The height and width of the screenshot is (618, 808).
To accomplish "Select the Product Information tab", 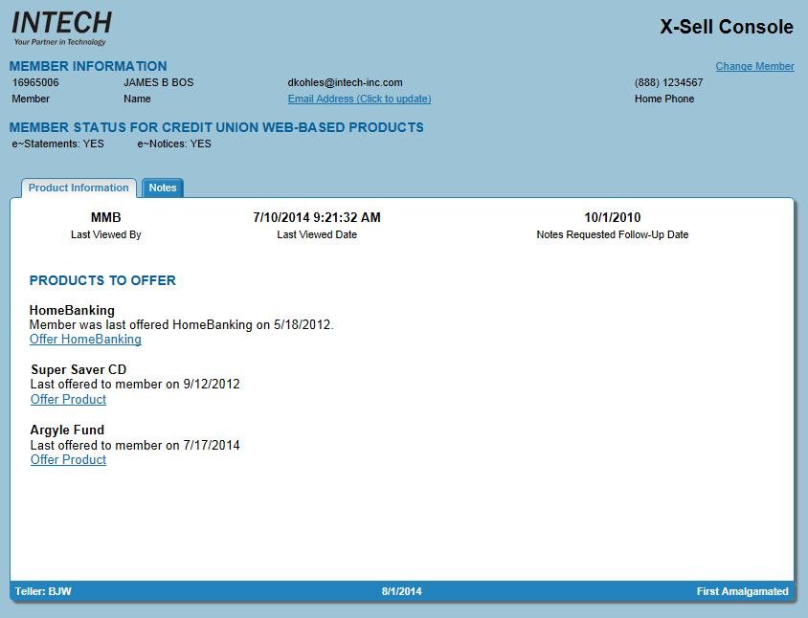I will [79, 188].
